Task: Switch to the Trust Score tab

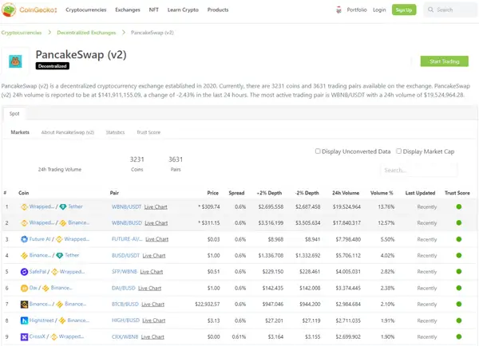Action: point(148,132)
